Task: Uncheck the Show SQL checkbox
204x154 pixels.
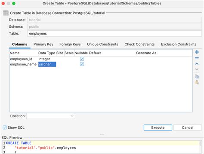Action: coord(5,127)
